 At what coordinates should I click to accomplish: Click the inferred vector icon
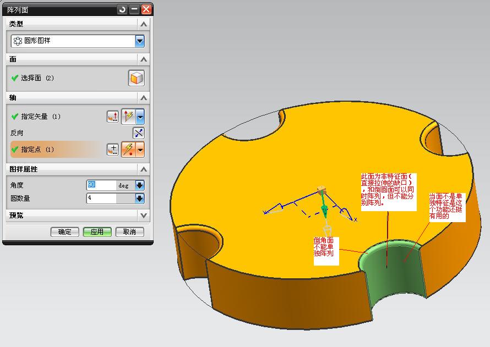click(128, 117)
